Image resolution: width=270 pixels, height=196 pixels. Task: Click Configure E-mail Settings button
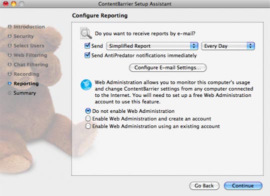point(167,68)
